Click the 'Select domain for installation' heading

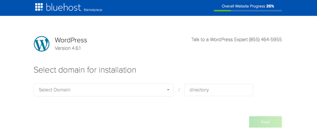(85, 70)
